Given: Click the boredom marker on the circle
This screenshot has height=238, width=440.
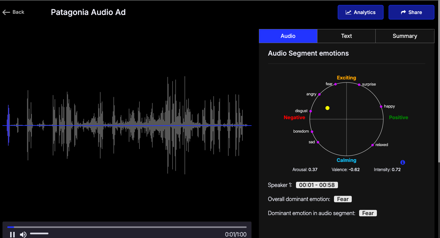Looking at the screenshot, I should pos(312,132).
